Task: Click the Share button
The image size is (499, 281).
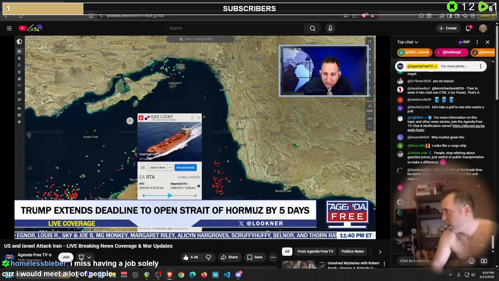Action: (x=229, y=257)
